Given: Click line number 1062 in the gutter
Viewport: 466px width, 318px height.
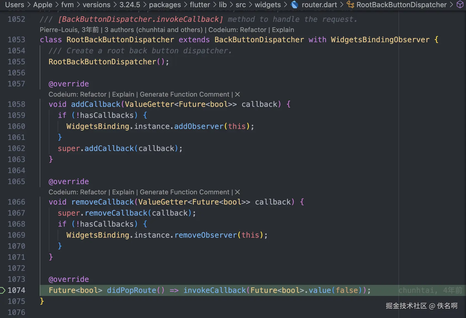Looking at the screenshot, I should click(16, 149).
